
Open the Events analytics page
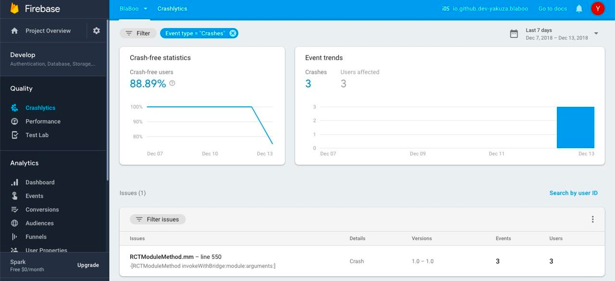[x=34, y=196]
